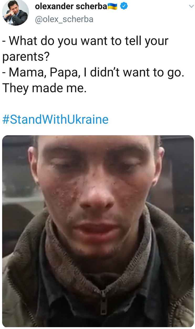Screen dimensions: 195x329
Task: Open the #StandWithUkraine hashtag
Action: [55, 119]
